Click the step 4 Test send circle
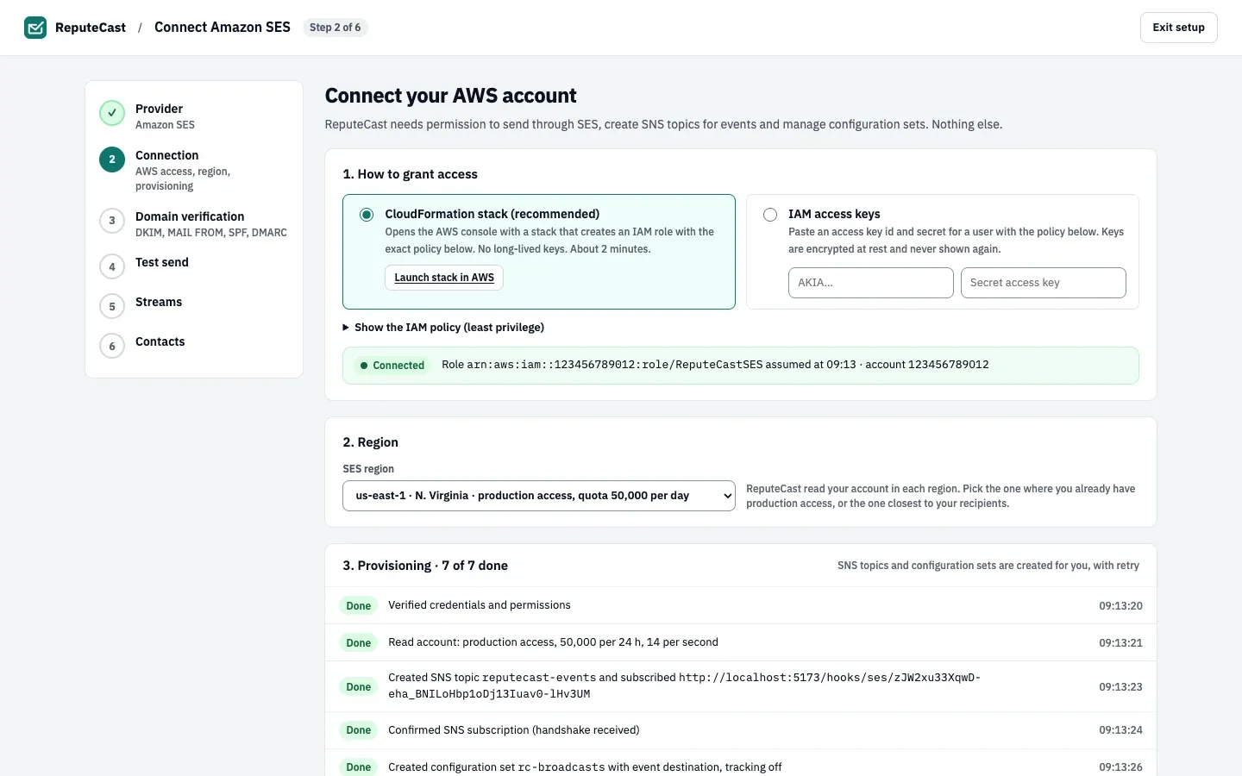Image resolution: width=1242 pixels, height=776 pixels. (x=112, y=266)
